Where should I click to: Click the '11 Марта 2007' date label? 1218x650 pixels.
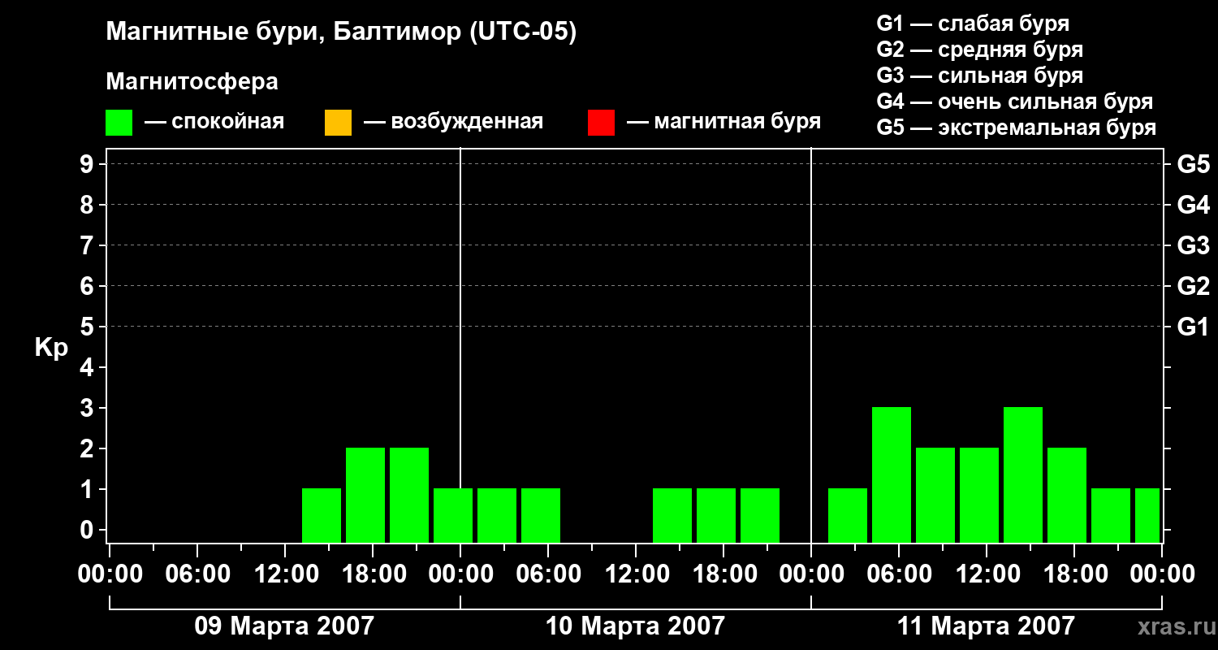(x=986, y=626)
